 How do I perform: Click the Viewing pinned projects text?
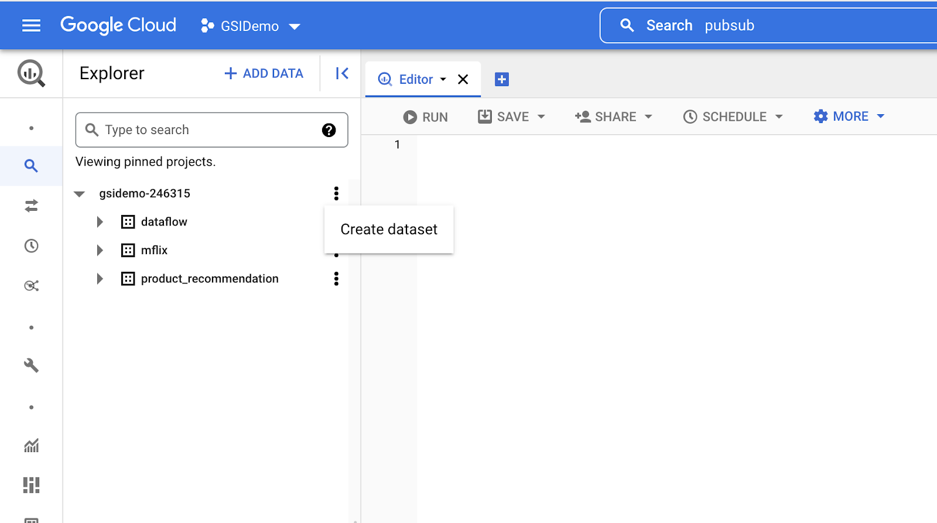pyautogui.click(x=145, y=162)
